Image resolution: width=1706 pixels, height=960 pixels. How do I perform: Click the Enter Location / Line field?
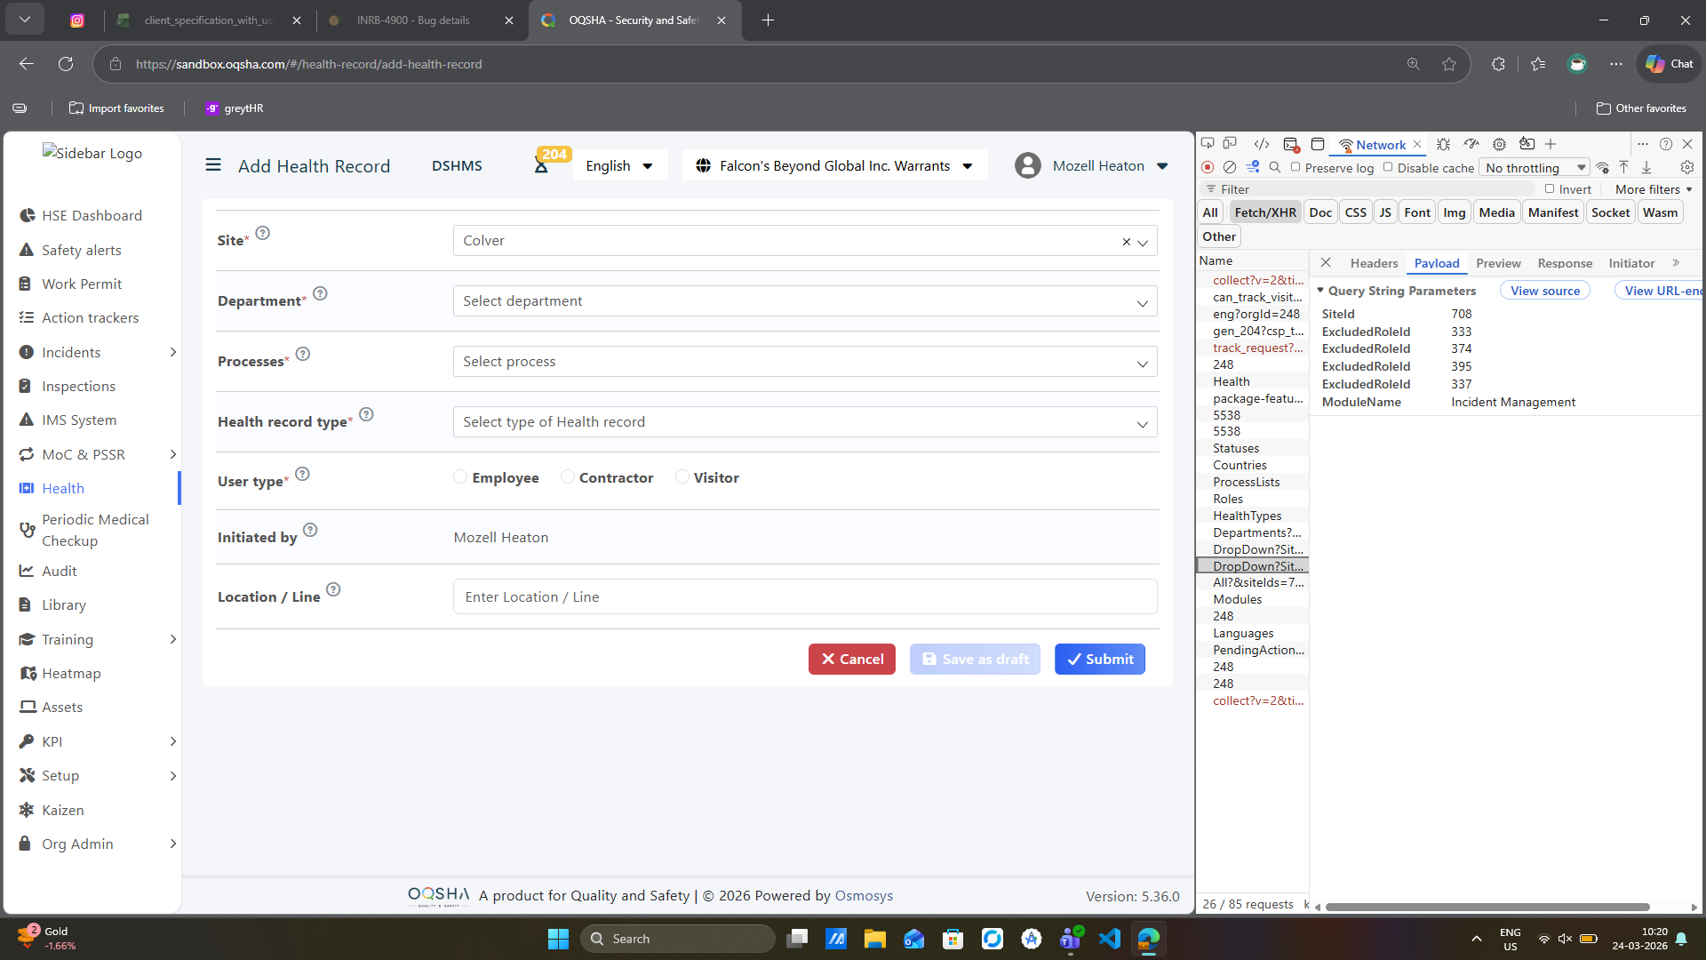coord(804,596)
